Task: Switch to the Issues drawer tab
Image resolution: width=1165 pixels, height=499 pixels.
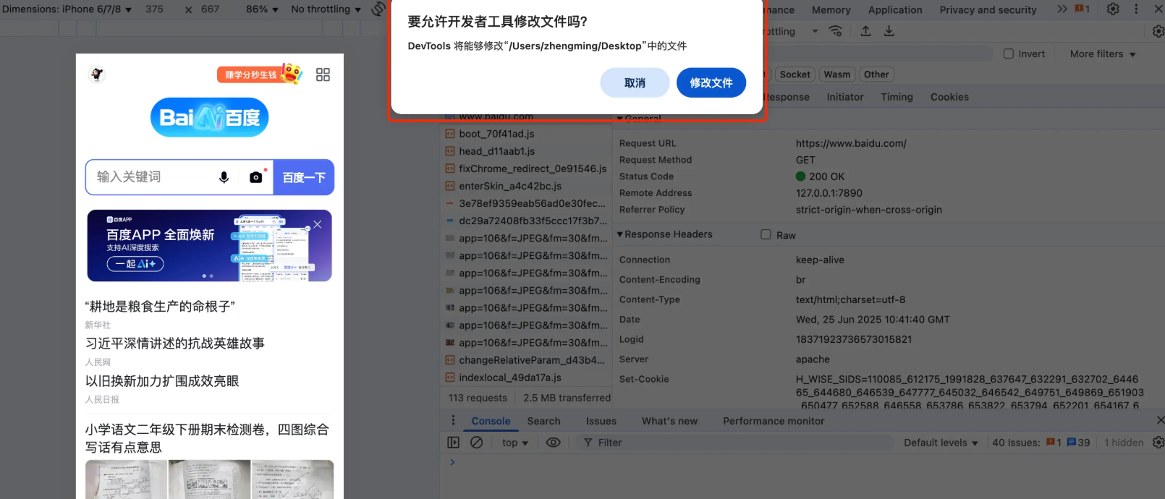Action: click(601, 421)
